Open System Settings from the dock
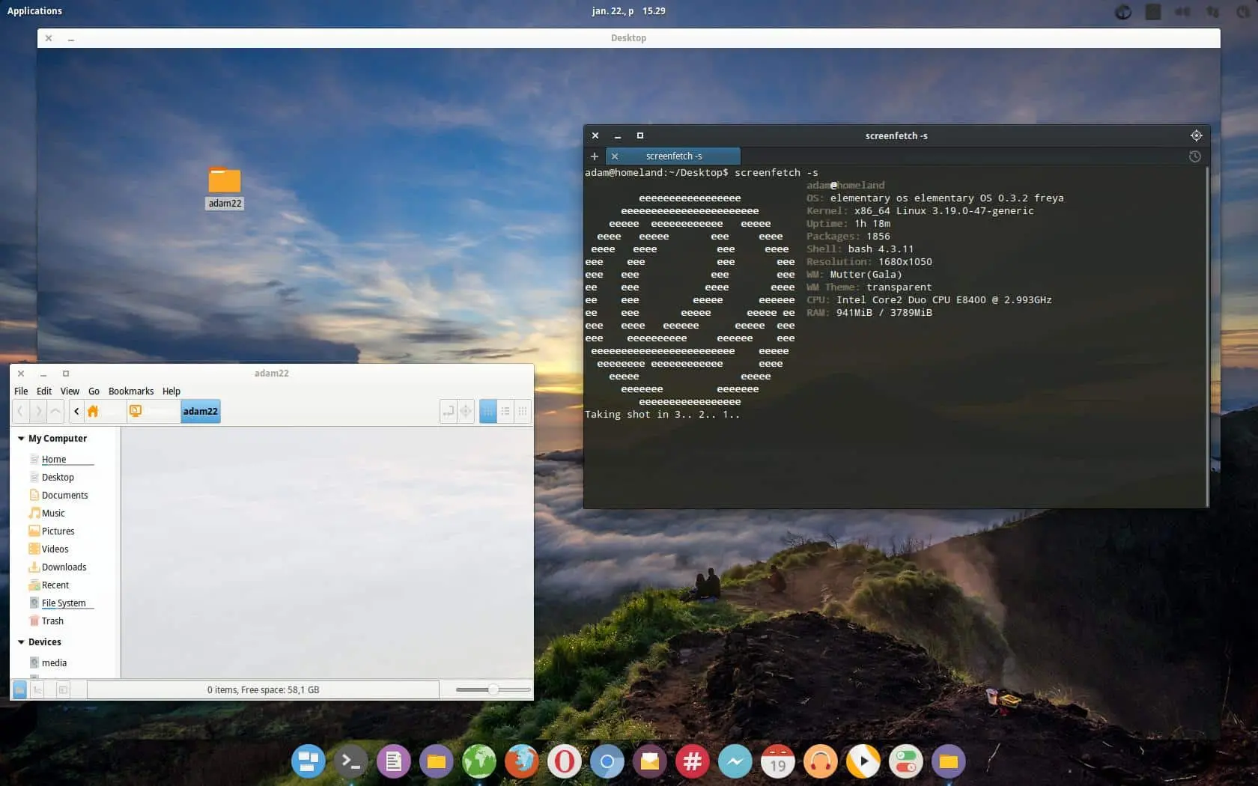The width and height of the screenshot is (1258, 786). click(905, 761)
